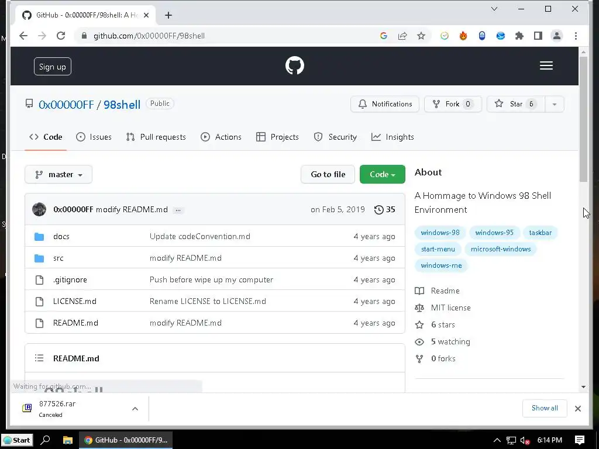This screenshot has width=599, height=449.
Task: Click the taskbar topic tag
Action: (x=540, y=233)
